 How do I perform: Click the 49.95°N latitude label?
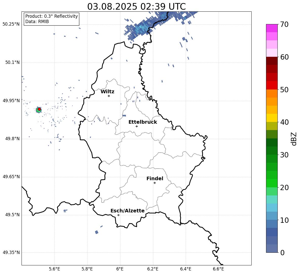click(x=11, y=101)
